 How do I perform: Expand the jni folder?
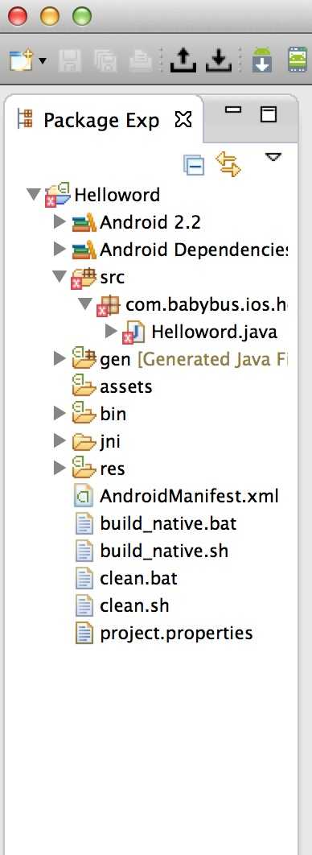pos(60,440)
